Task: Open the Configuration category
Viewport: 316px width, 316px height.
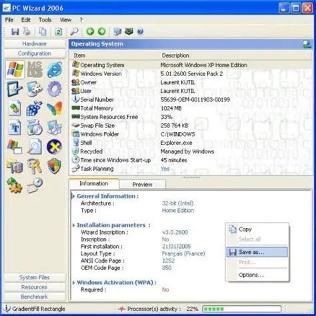Action: (35, 53)
